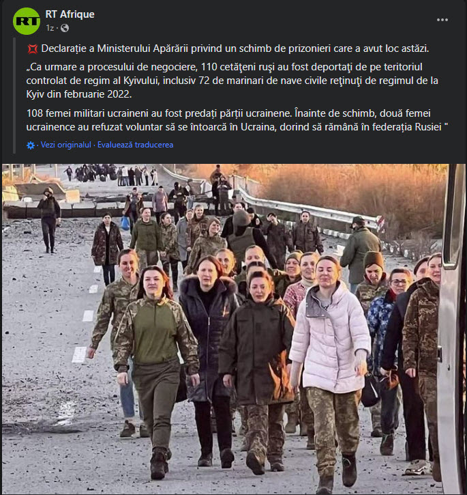The height and width of the screenshot is (495, 467).
Task: Open the post photo of women walking
Action: [233, 328]
